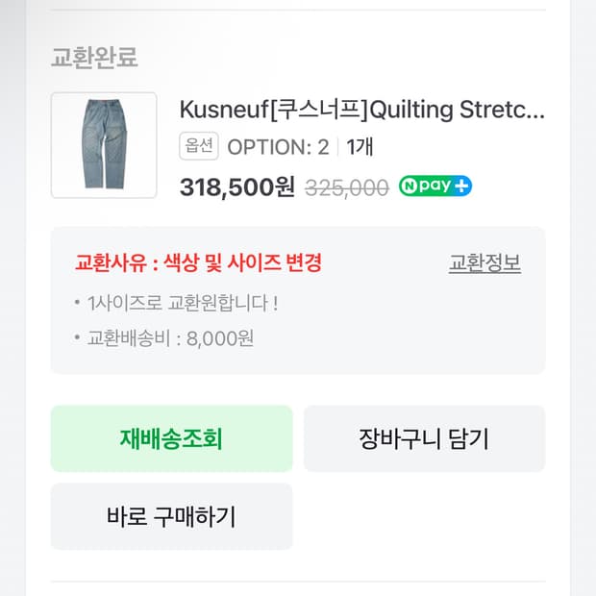Click the 교환완료 exchange completed status
The image size is (596, 596).
tap(94, 57)
